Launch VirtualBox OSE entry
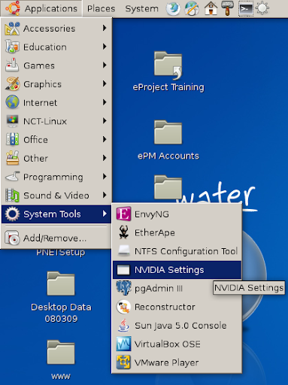Viewport: 288px width, 385px height. tap(177, 344)
